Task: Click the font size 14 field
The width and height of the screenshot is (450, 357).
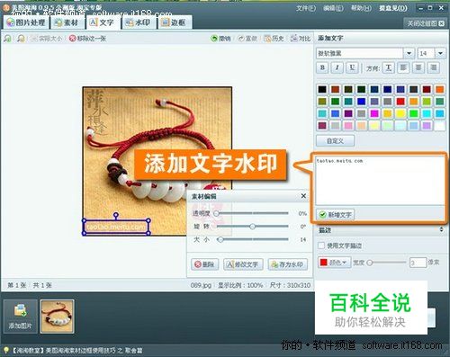Action: click(x=427, y=53)
